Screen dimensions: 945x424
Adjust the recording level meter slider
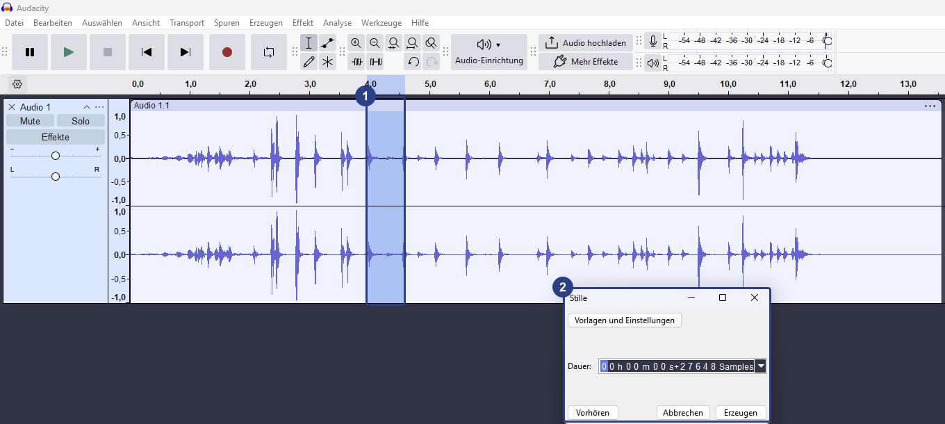point(827,41)
